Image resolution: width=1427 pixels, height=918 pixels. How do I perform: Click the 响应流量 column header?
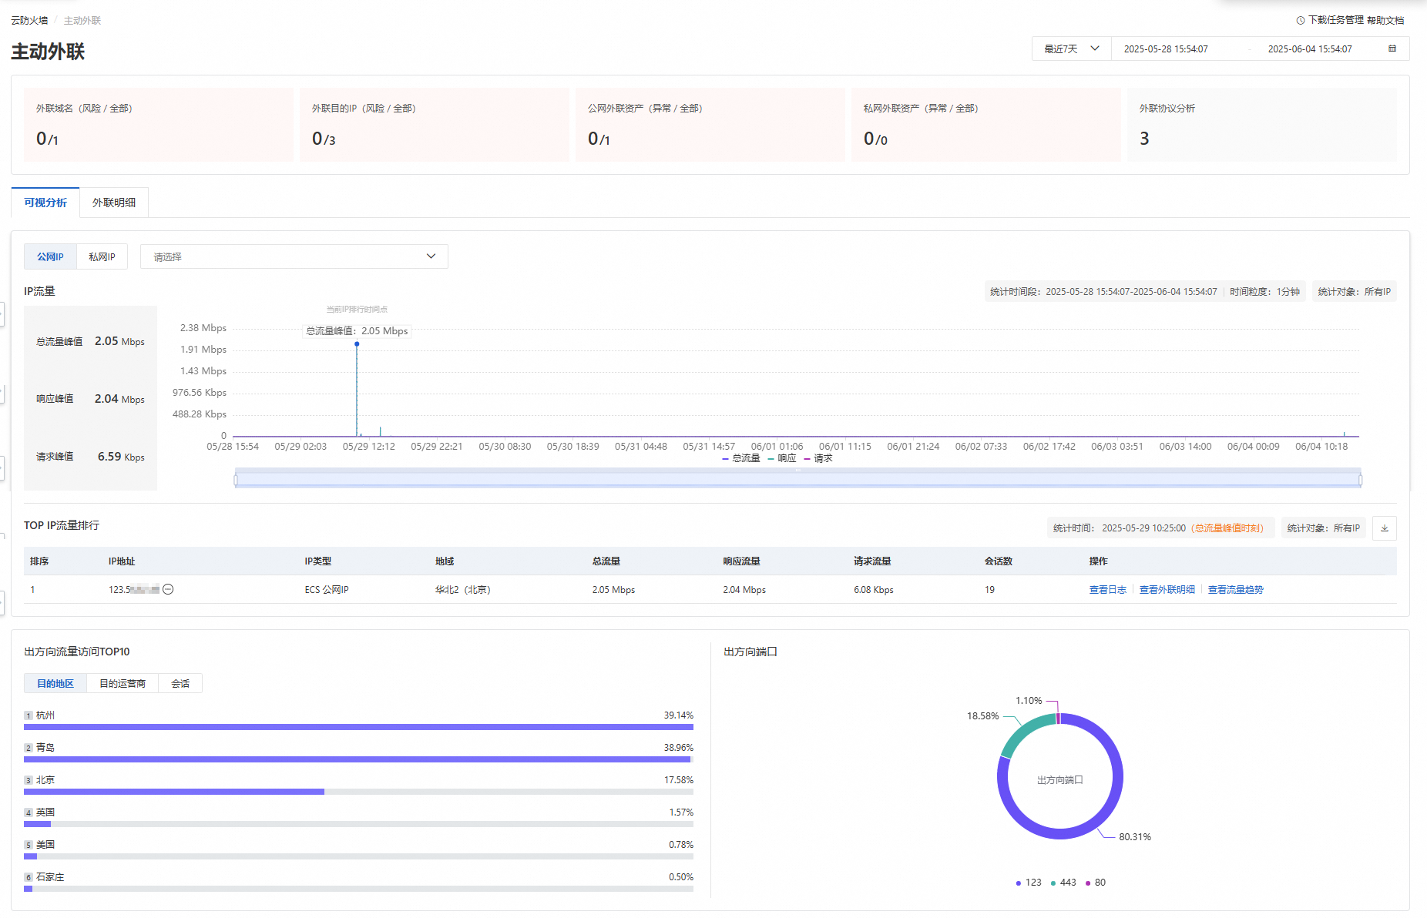coord(741,561)
